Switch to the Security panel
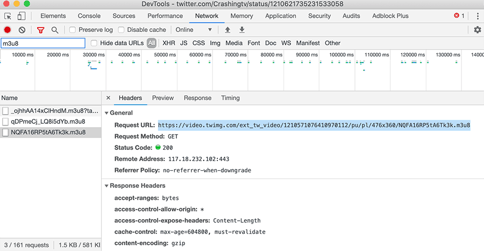This screenshot has width=484, height=251. click(x=319, y=16)
